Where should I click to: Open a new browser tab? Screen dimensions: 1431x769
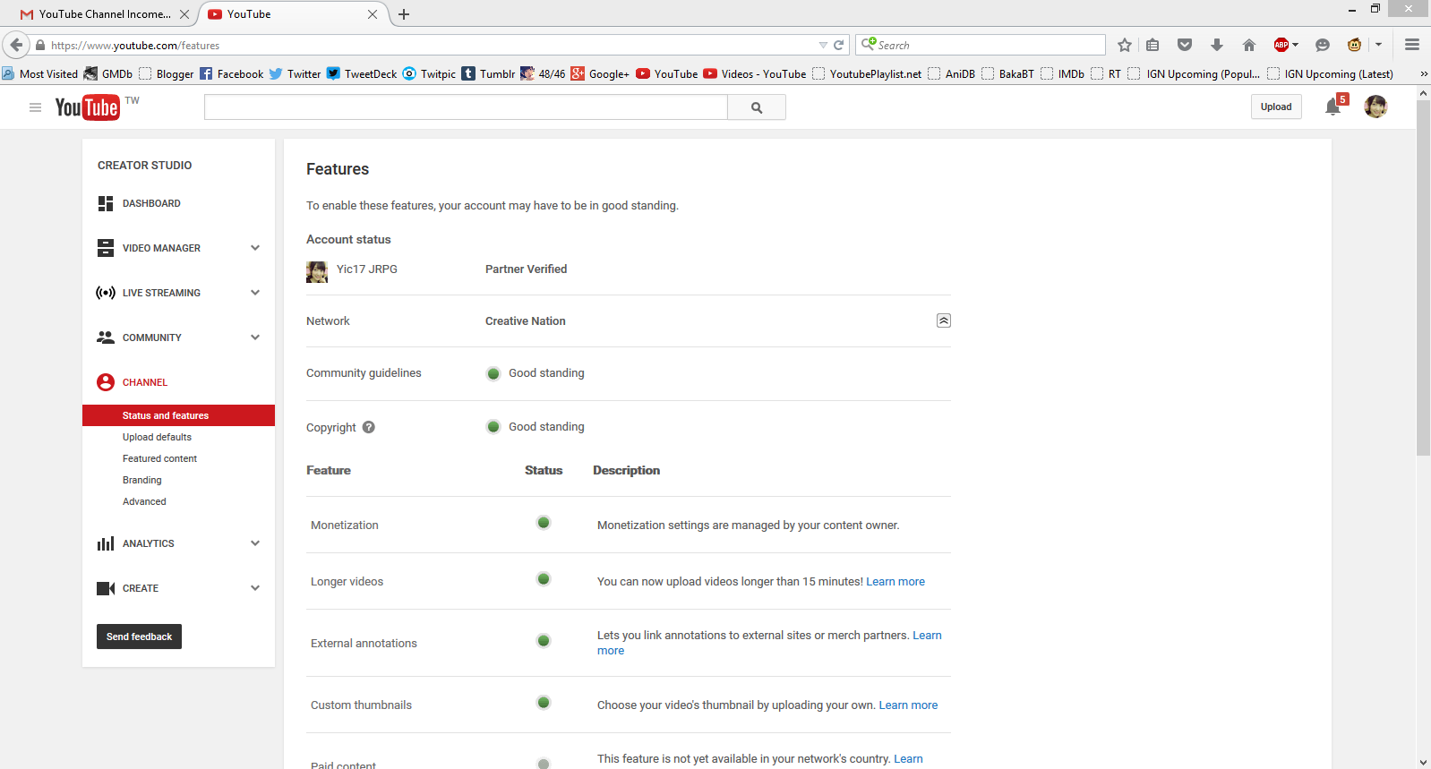(x=404, y=14)
